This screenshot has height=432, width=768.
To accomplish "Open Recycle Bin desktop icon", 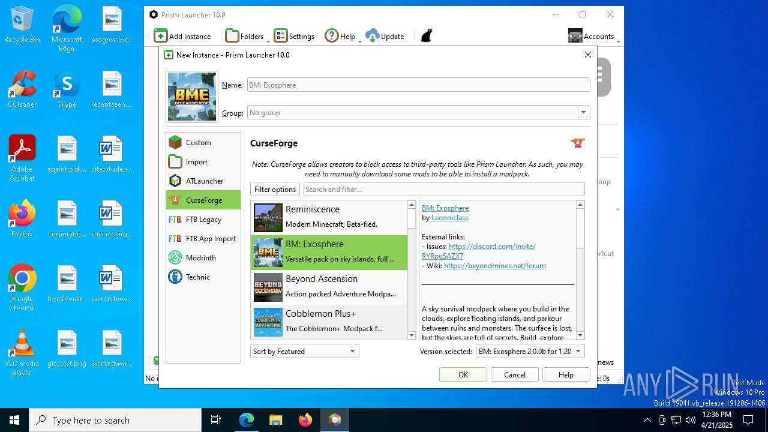I will (x=22, y=25).
